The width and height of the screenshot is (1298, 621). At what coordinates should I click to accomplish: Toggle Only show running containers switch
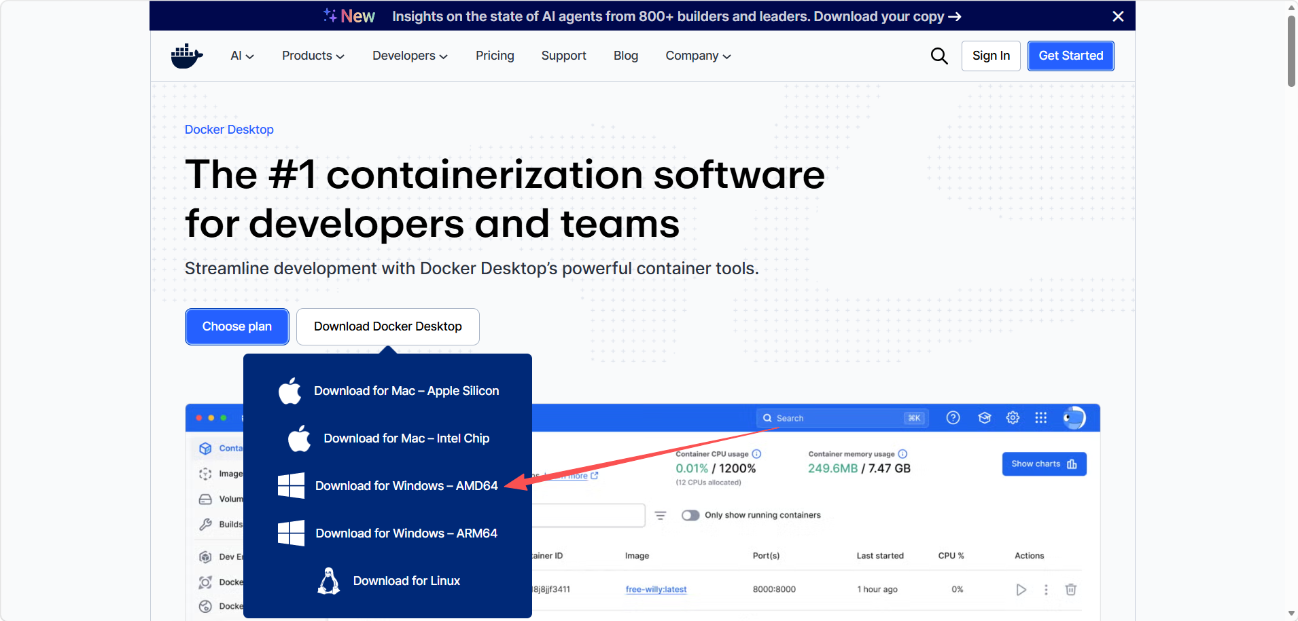point(690,516)
